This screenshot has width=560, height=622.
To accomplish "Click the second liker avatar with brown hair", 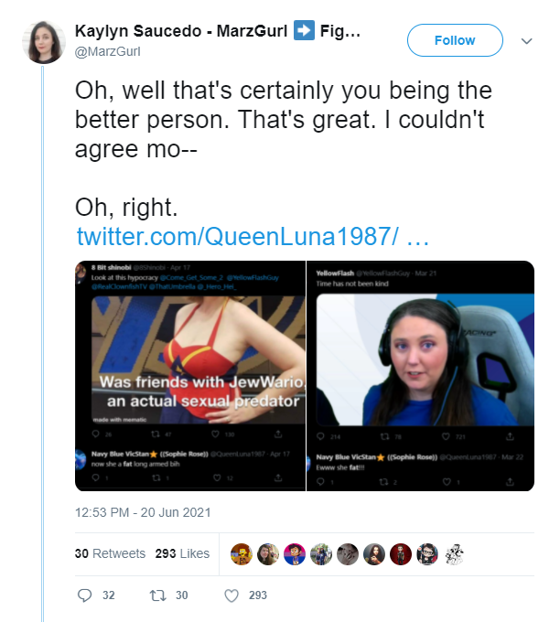I will click(x=268, y=554).
